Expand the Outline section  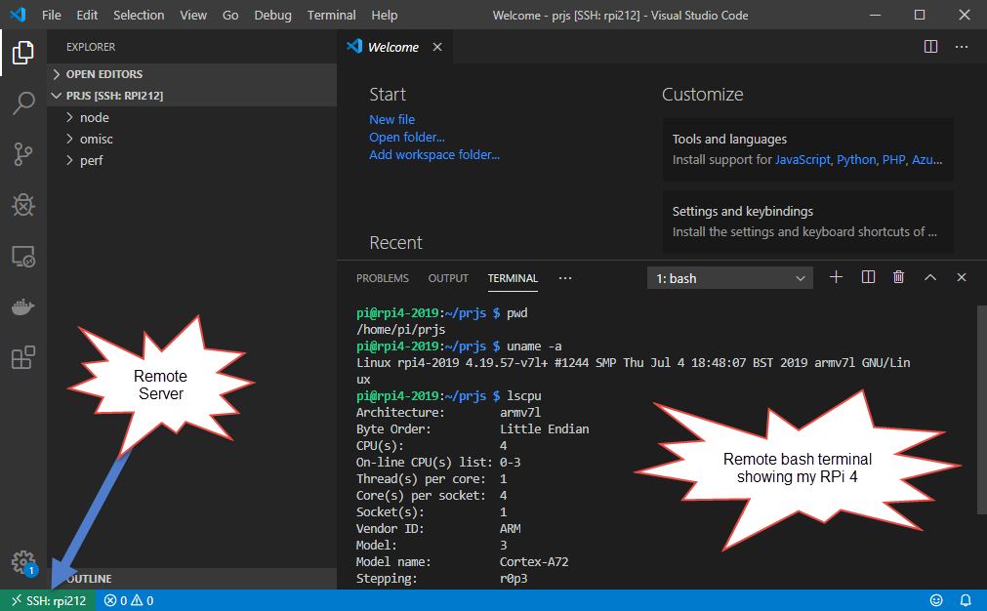(x=192, y=579)
